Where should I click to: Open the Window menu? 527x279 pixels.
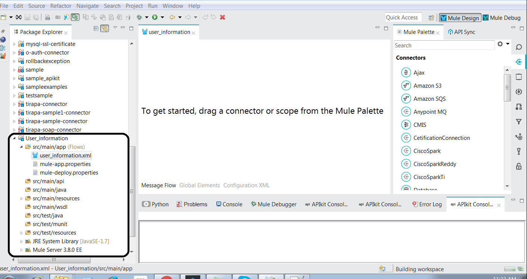click(x=173, y=6)
